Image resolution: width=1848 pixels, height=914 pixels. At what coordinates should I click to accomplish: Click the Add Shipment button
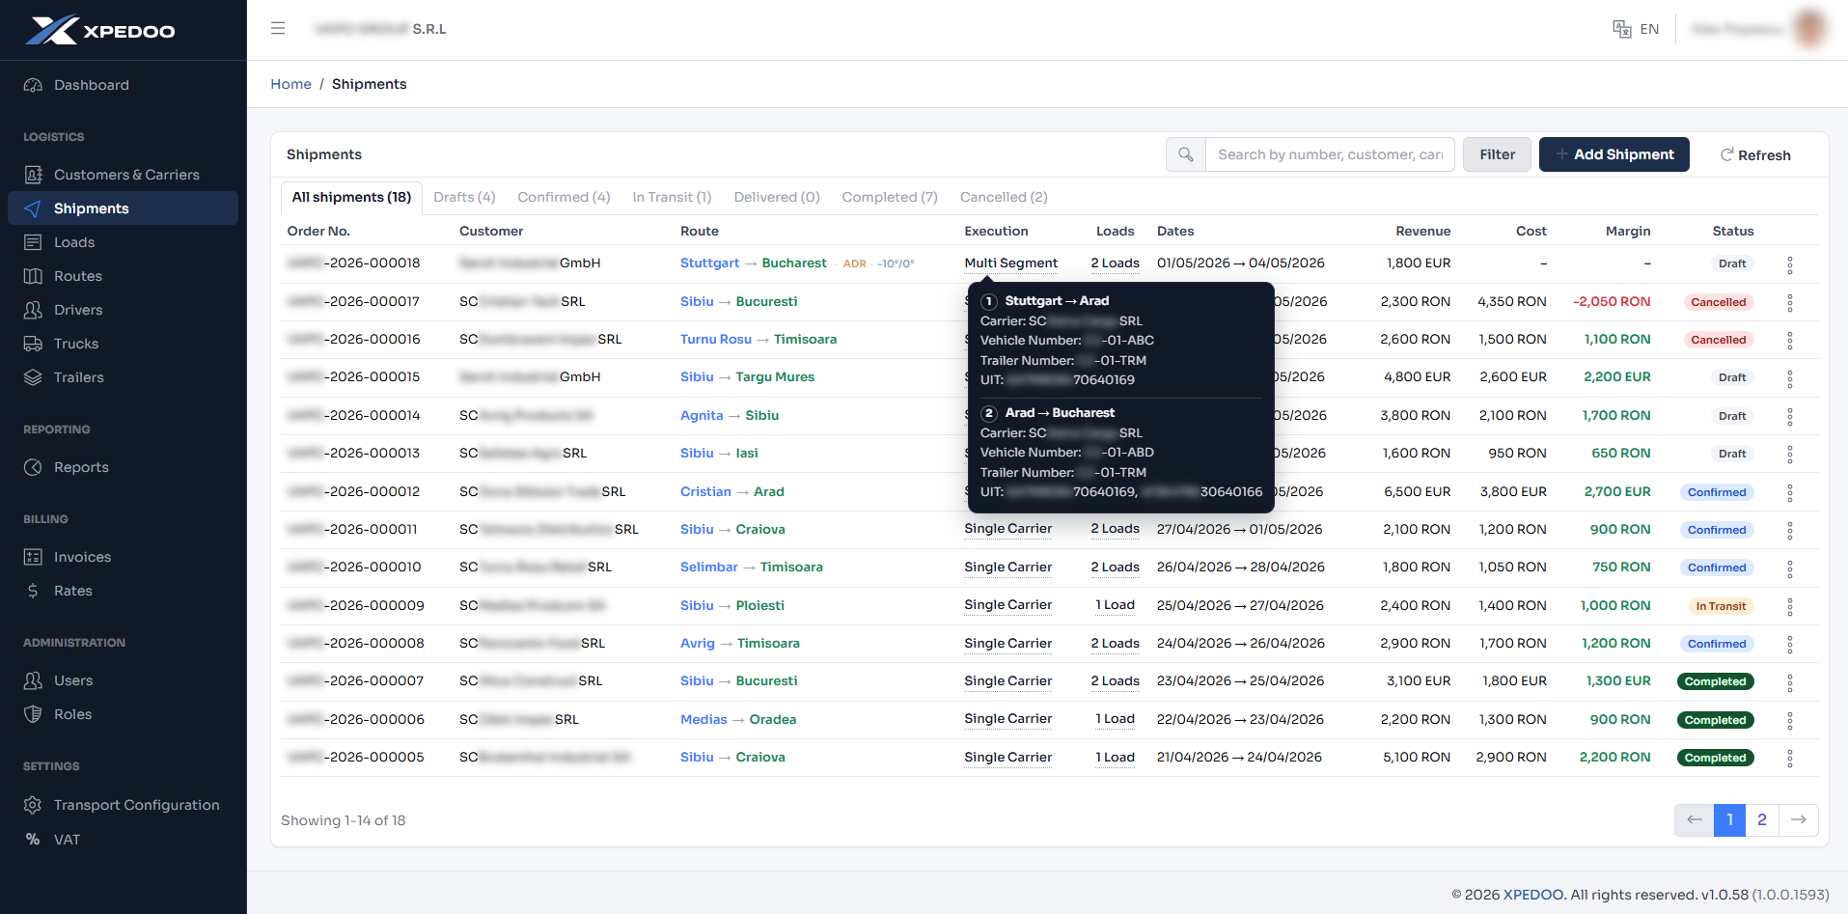pyautogui.click(x=1614, y=154)
